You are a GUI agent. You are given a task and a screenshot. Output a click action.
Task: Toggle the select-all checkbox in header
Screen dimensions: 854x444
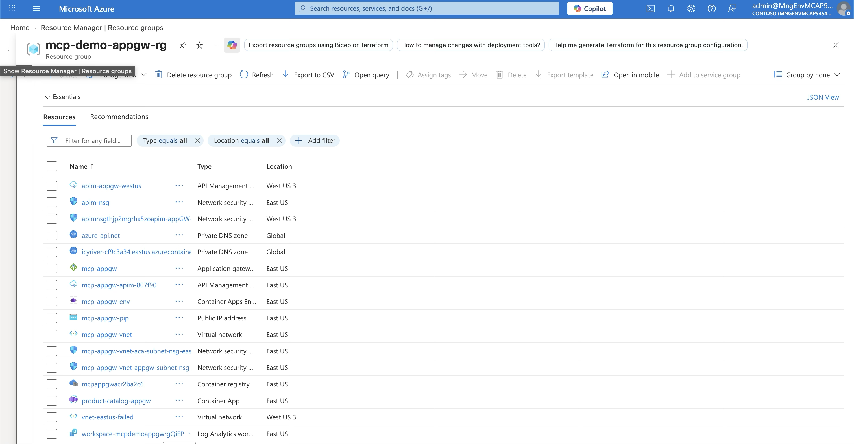52,166
